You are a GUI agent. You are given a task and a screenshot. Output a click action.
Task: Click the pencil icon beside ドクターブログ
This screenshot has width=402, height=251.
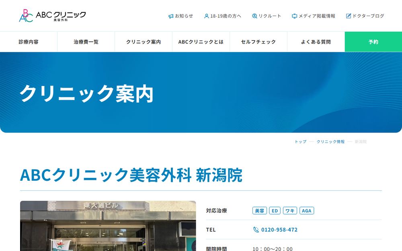349,16
